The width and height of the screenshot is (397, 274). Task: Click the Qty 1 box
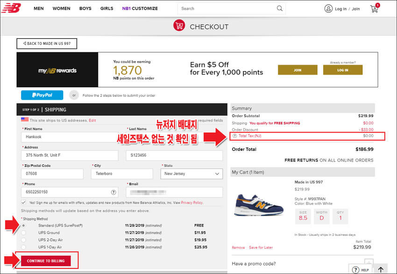(340, 216)
